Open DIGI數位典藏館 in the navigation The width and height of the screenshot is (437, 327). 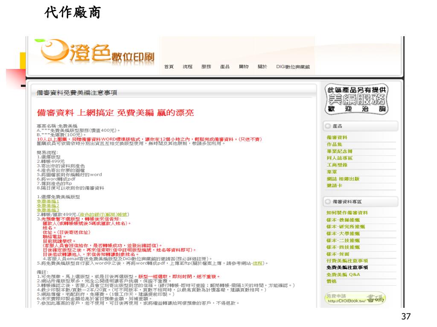click(x=293, y=67)
